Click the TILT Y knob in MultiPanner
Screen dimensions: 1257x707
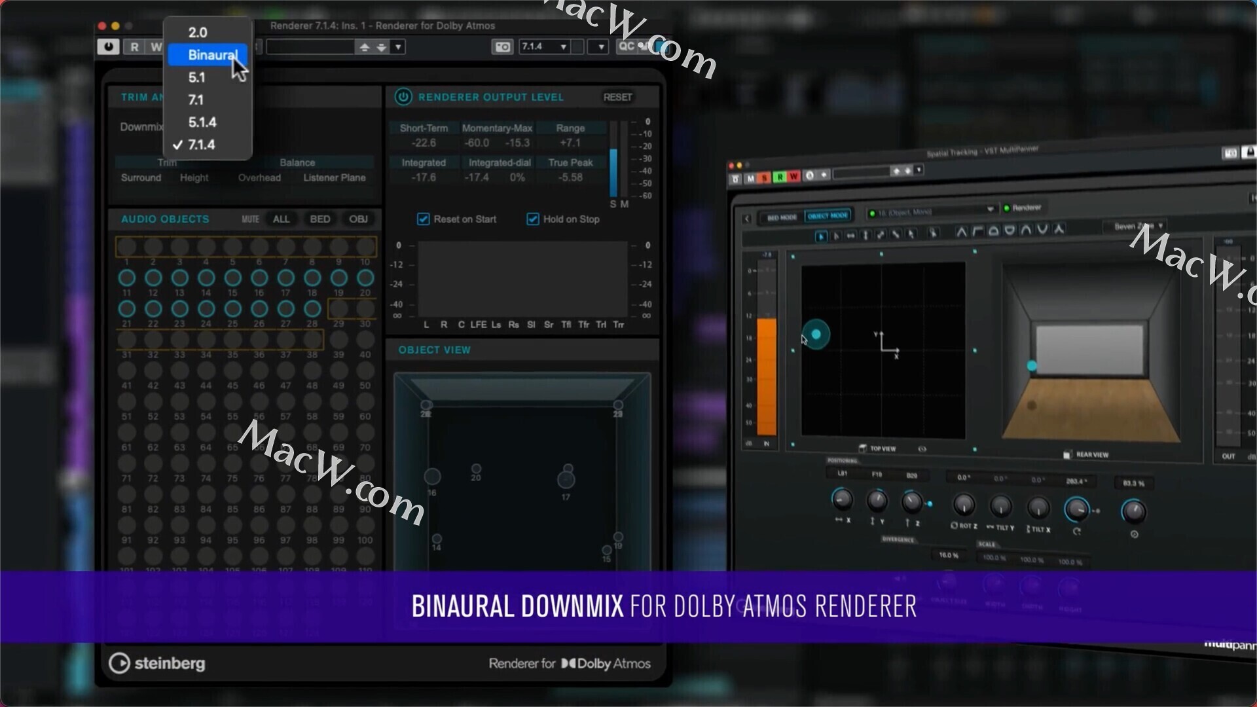tap(1000, 506)
